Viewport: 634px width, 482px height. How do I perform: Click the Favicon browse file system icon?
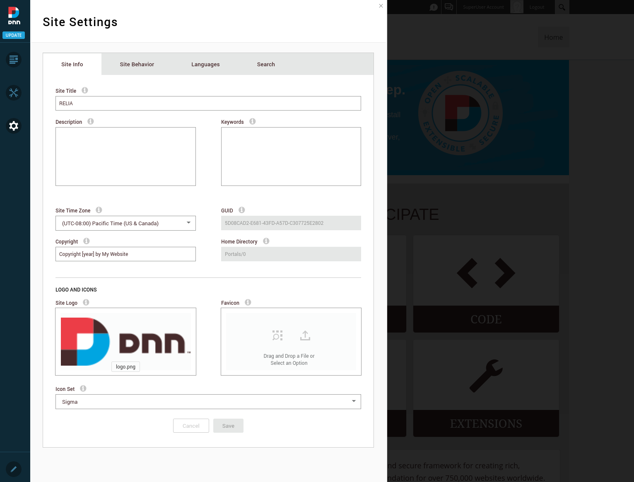tap(277, 335)
